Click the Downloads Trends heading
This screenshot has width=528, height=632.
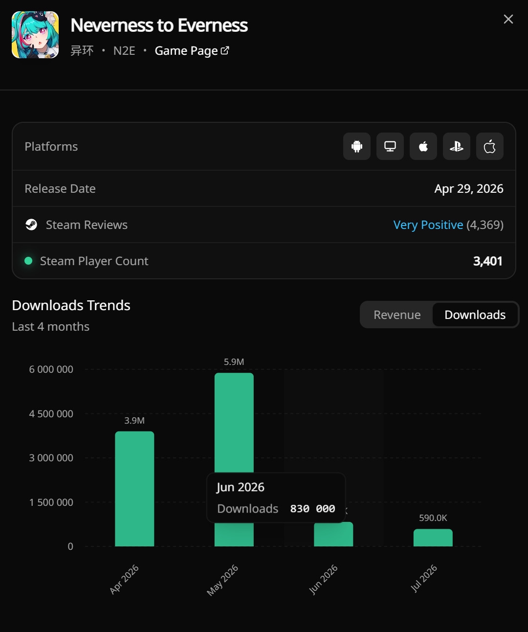pyautogui.click(x=71, y=305)
